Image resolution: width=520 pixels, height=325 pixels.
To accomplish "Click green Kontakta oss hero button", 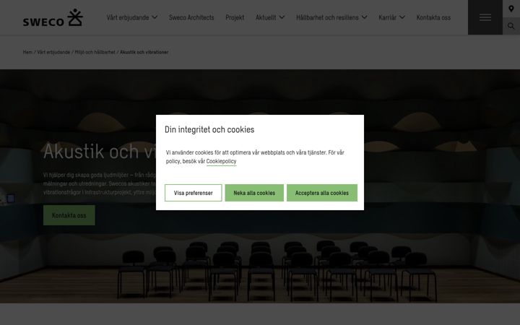I will [69, 215].
